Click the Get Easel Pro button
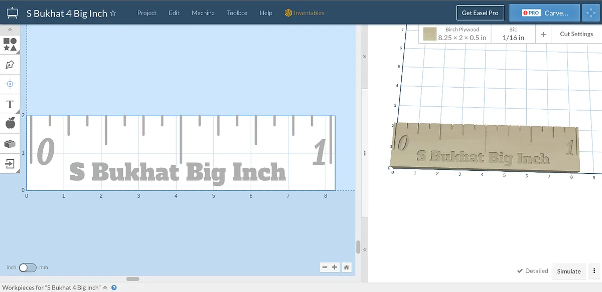 pyautogui.click(x=480, y=13)
